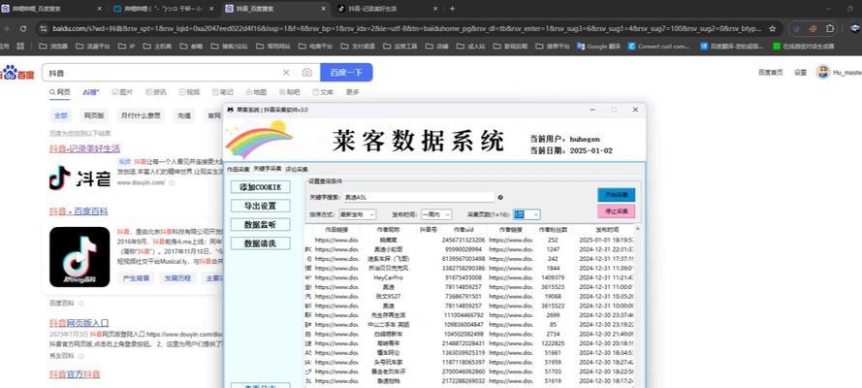862x388 pixels.
Task: Click the browser address bar URL
Action: 407,28
